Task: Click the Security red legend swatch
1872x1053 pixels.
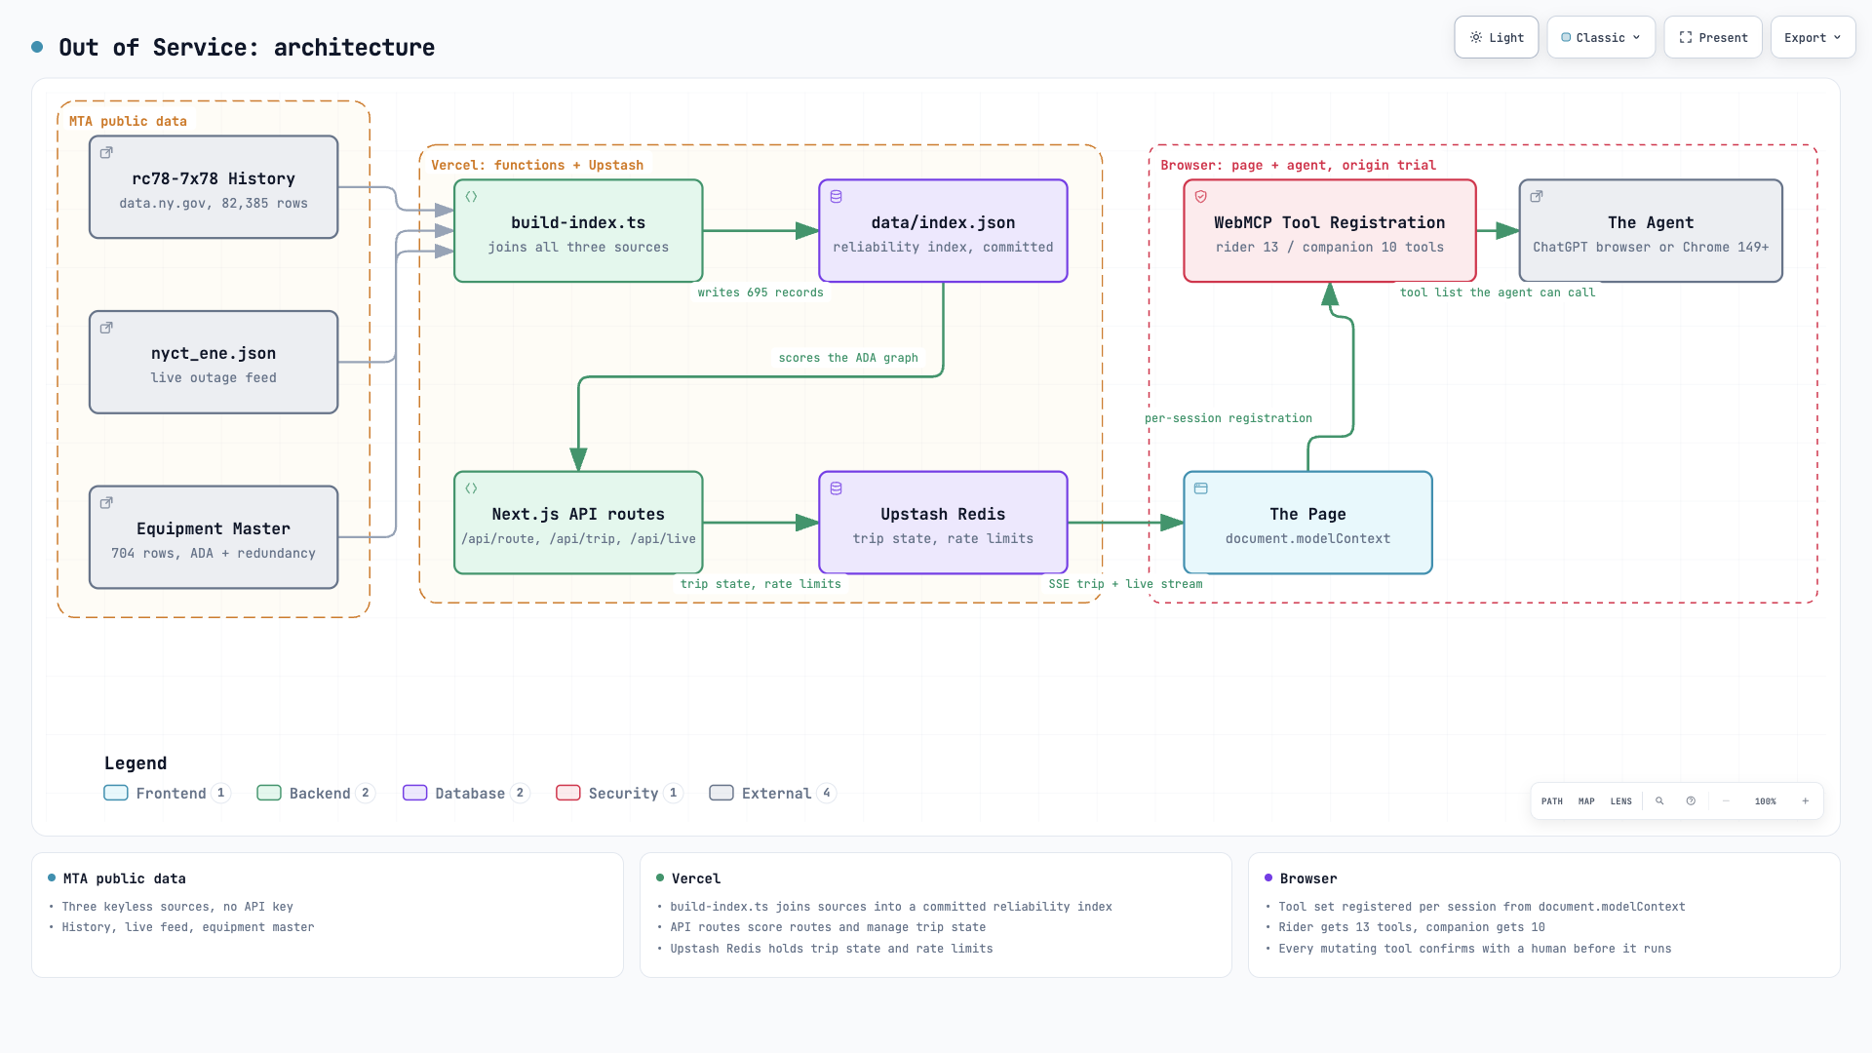Action: [568, 793]
